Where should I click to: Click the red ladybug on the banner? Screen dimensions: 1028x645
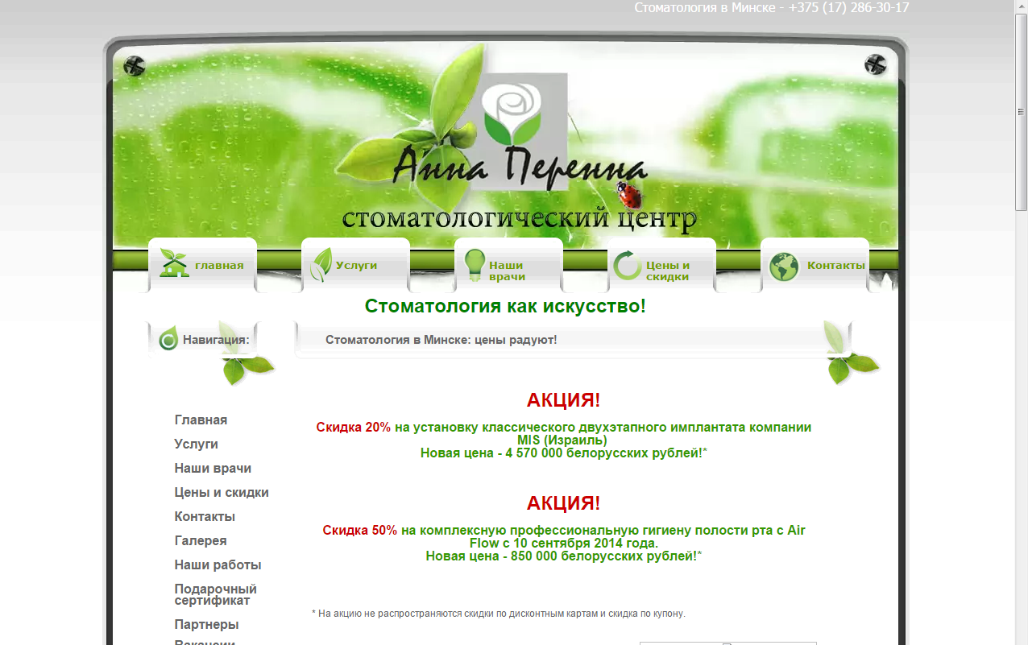pyautogui.click(x=631, y=196)
